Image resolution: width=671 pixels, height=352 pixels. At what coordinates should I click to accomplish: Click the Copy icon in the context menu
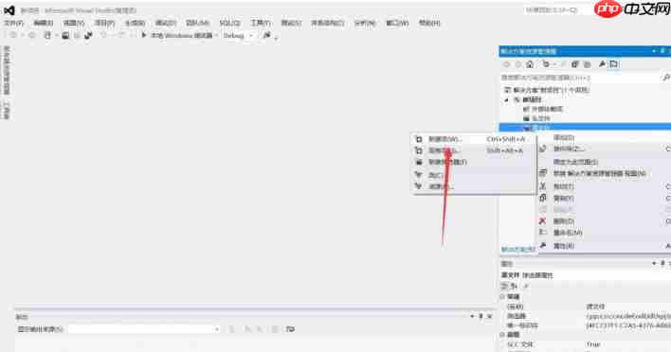pos(543,198)
